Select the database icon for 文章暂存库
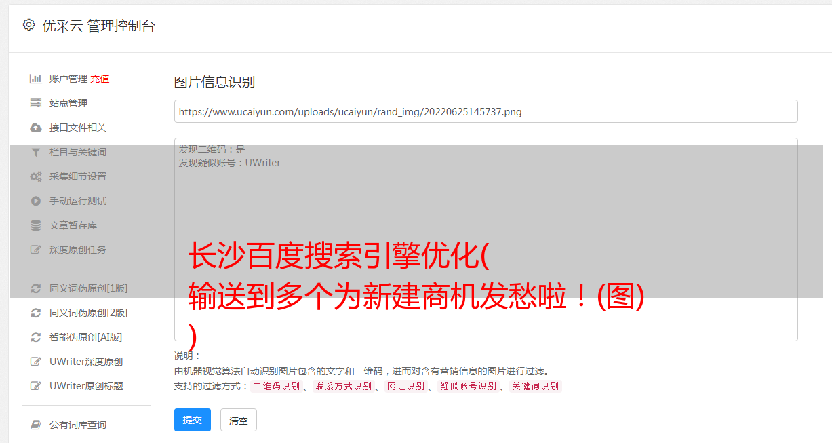832x443 pixels. pos(36,225)
